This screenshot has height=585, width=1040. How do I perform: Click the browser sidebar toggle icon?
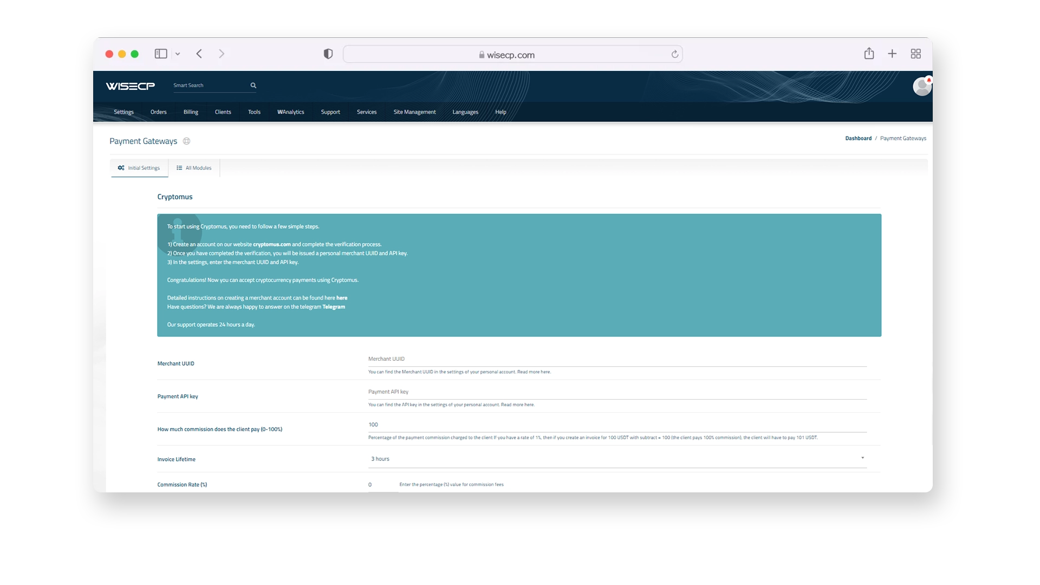click(161, 54)
